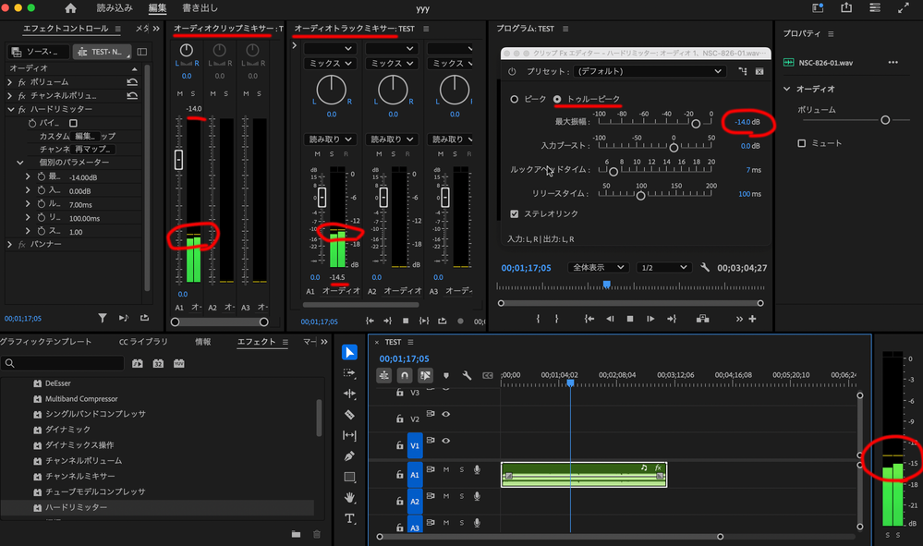Image resolution: width=923 pixels, height=546 pixels.
Task: Open the 全体表示 zoom dropdown
Action: pyautogui.click(x=597, y=268)
